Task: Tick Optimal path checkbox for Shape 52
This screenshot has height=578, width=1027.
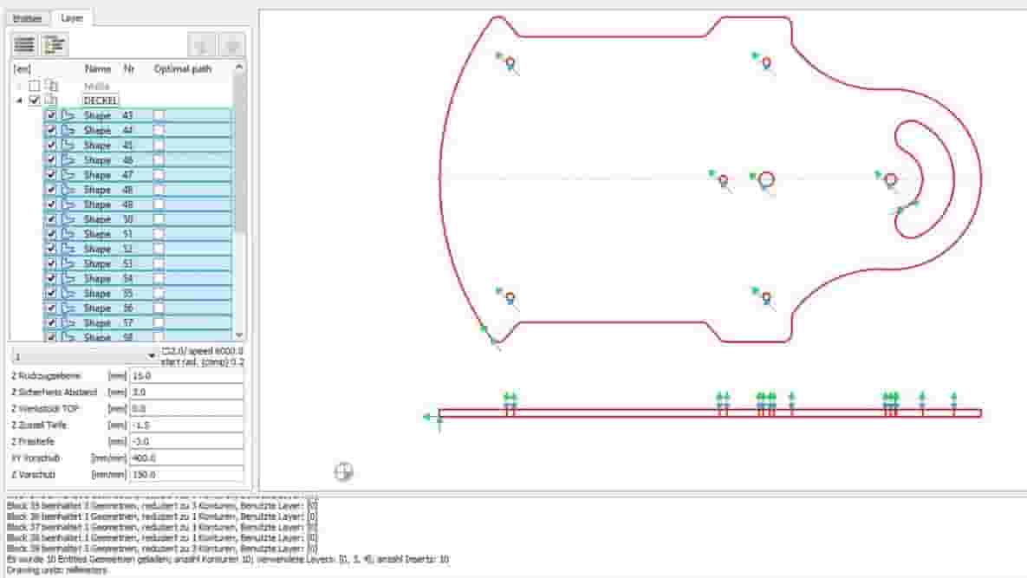Action: (159, 249)
